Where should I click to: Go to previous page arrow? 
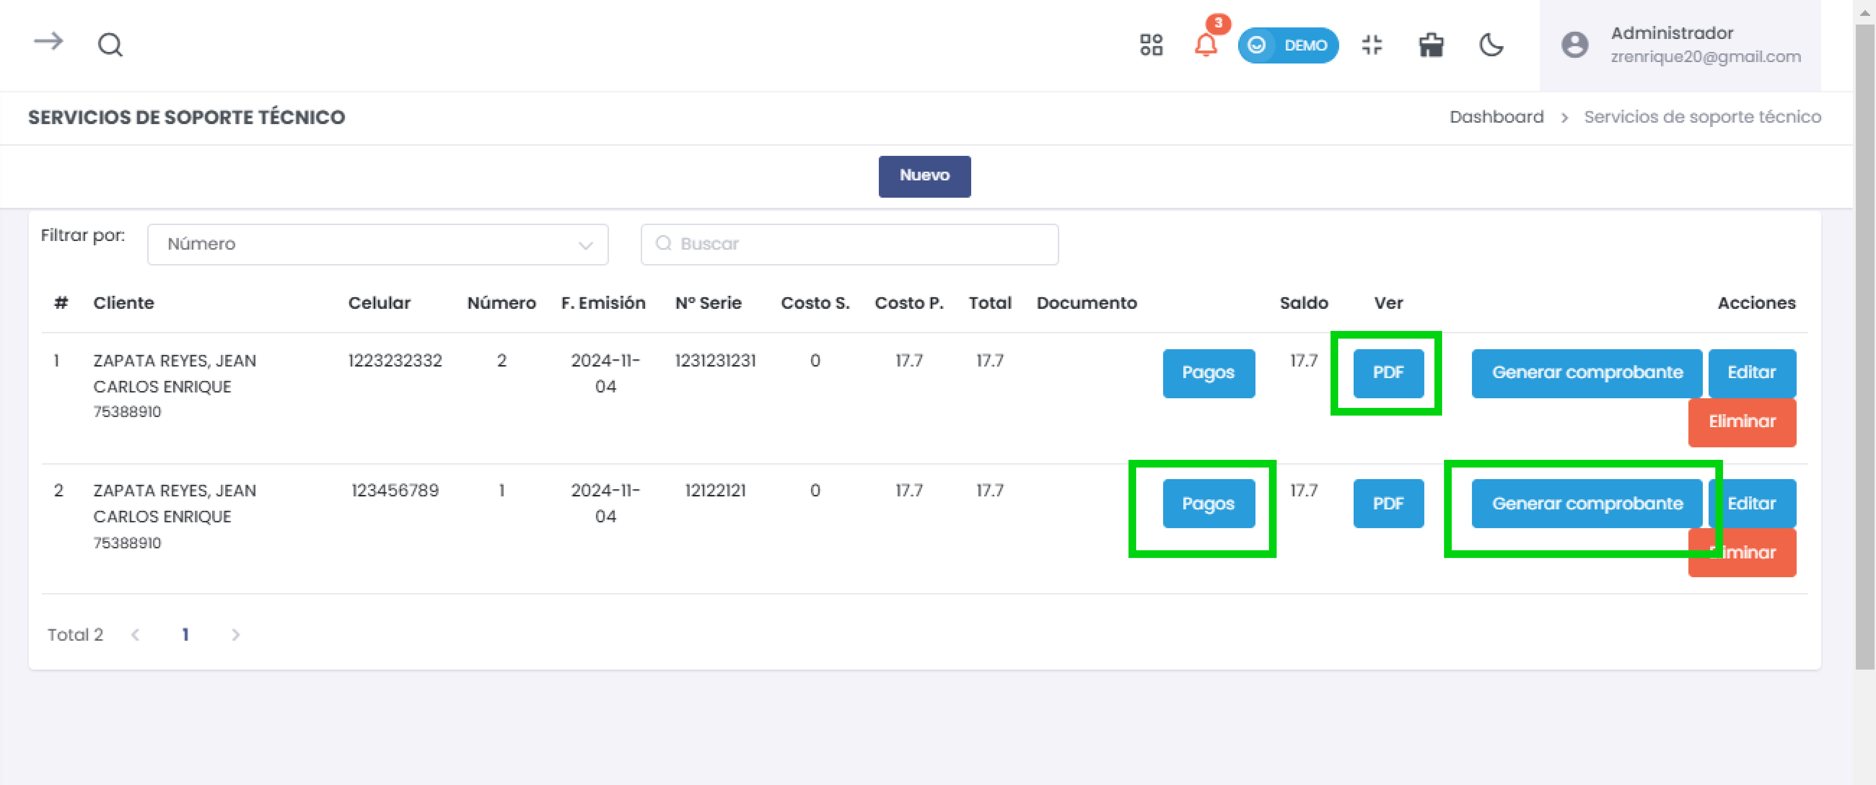[x=136, y=635]
